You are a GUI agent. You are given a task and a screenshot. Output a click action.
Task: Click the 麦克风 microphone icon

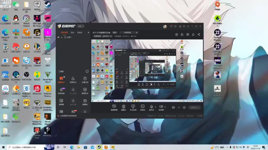pos(151,107)
